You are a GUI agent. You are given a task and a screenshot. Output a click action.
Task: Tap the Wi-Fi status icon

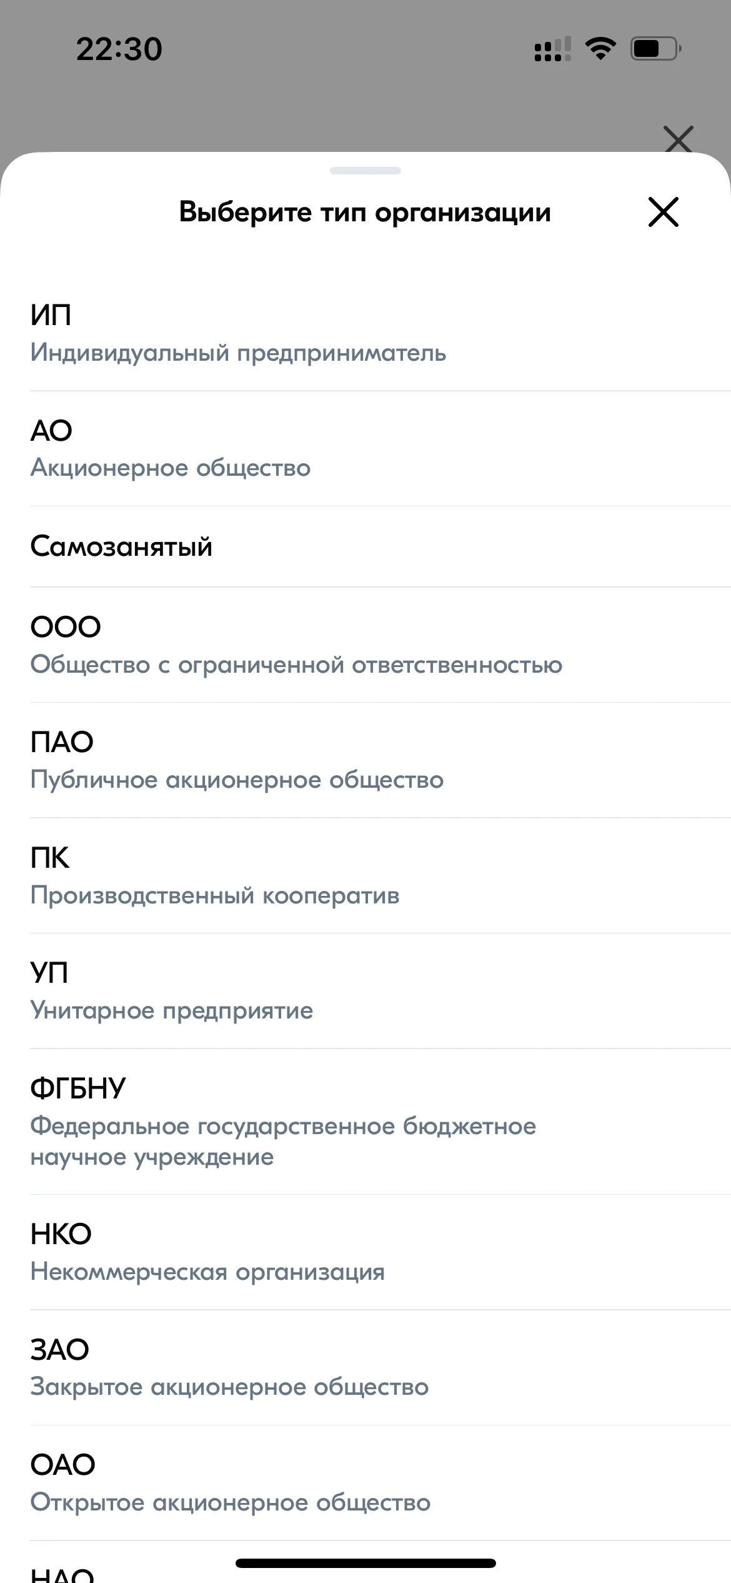click(600, 48)
